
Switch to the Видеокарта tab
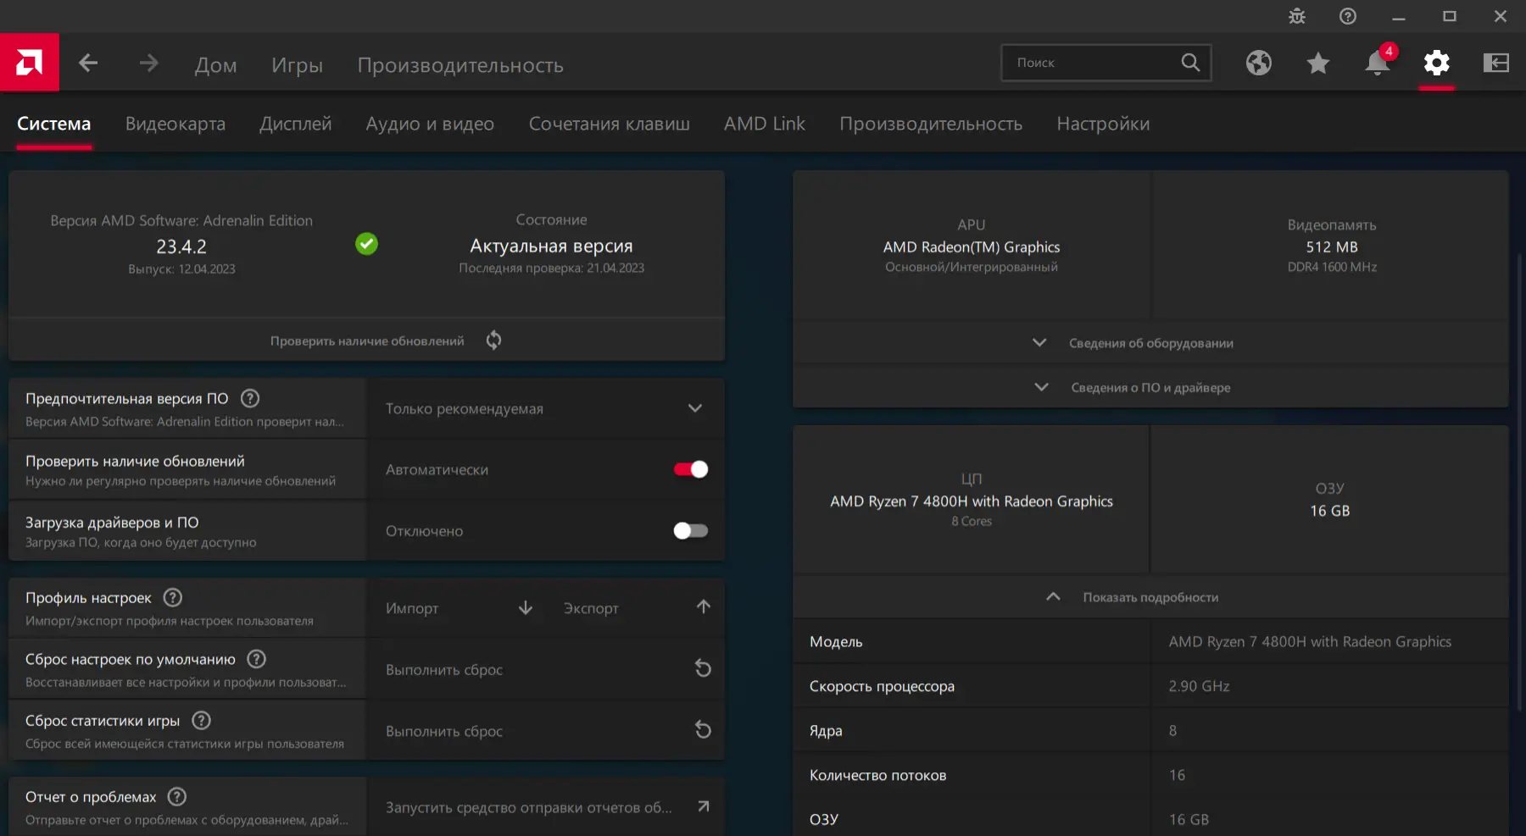[x=175, y=124]
